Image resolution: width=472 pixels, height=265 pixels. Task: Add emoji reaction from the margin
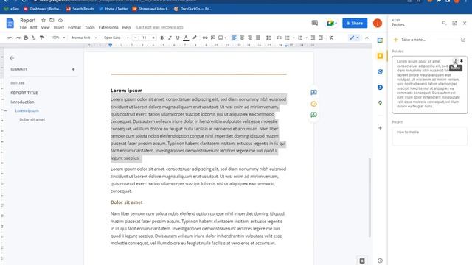313,104
